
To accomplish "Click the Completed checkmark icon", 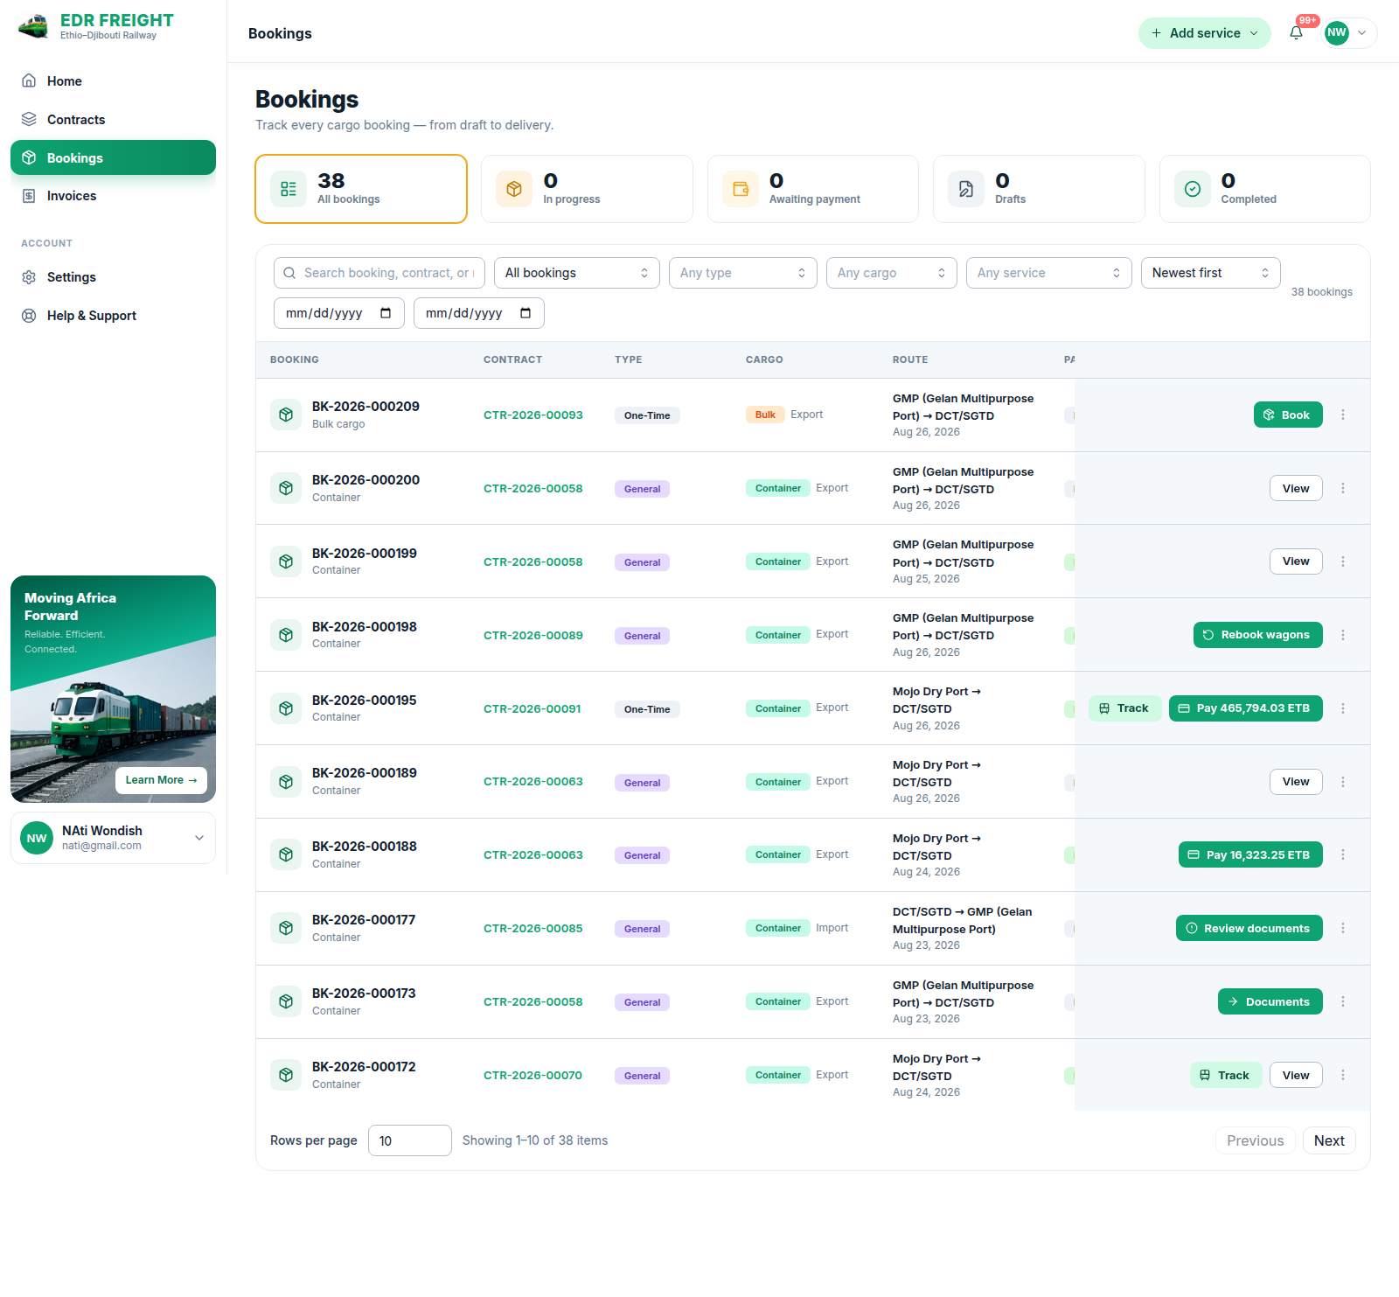I will 1193,189.
